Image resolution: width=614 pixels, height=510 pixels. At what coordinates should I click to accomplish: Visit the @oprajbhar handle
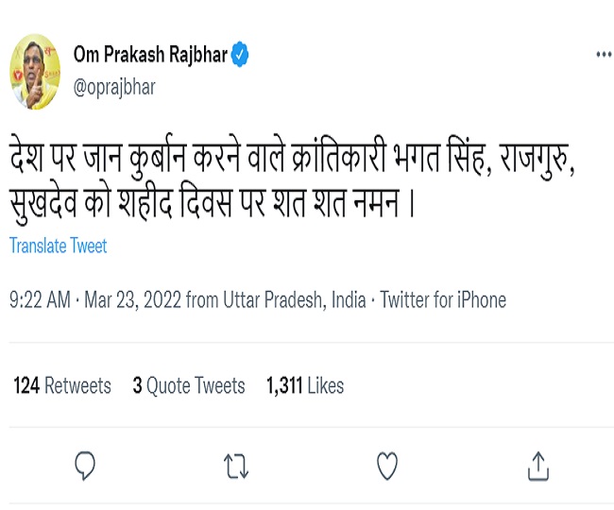[x=114, y=87]
